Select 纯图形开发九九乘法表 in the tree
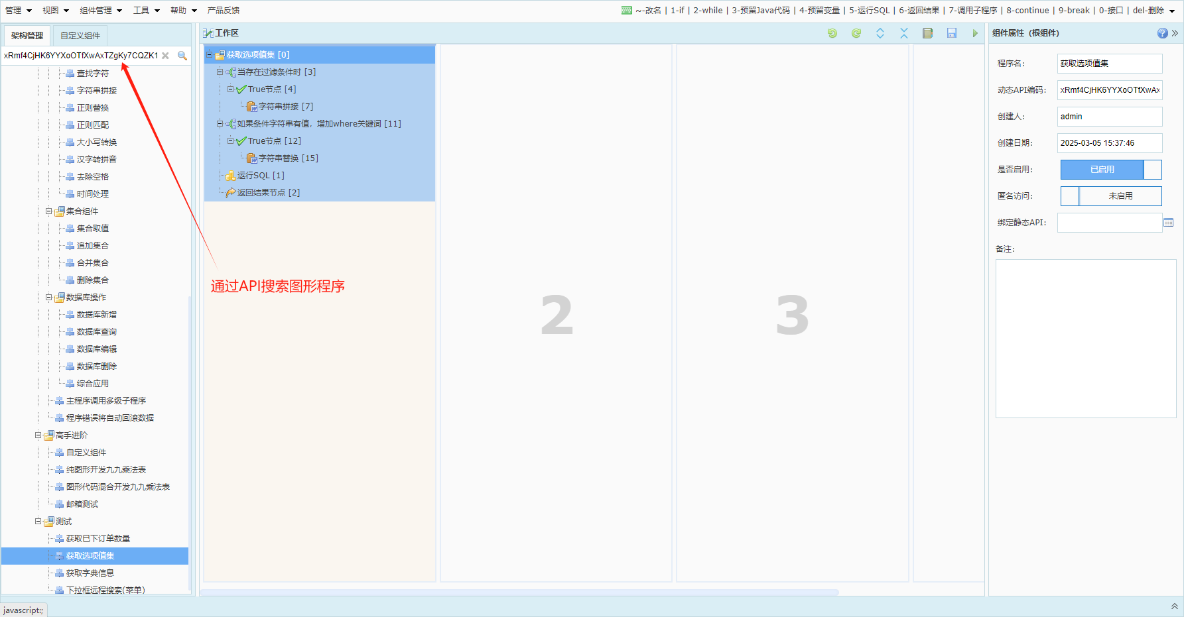 [x=106, y=469]
